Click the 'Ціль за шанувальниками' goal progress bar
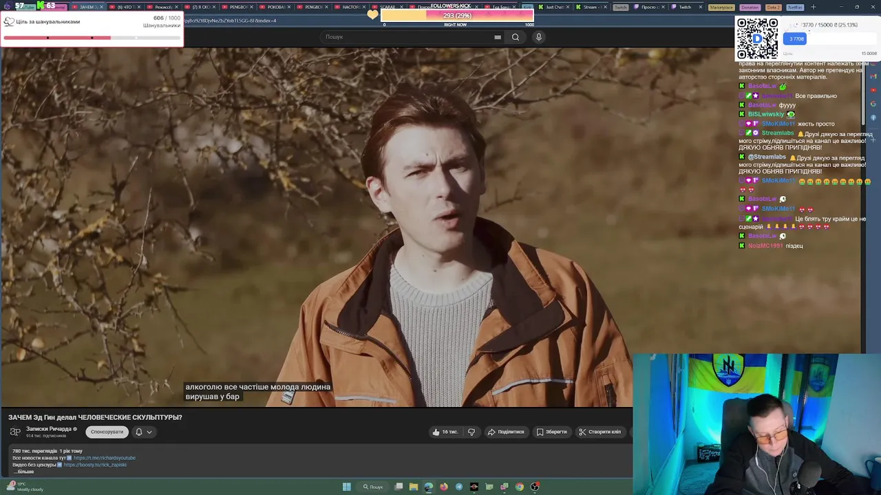Viewport: 881px width, 495px height. 92,38
